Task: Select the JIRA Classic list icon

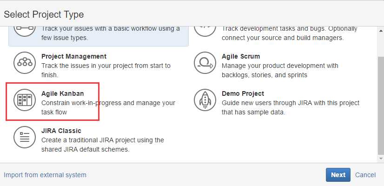Action: (x=25, y=137)
